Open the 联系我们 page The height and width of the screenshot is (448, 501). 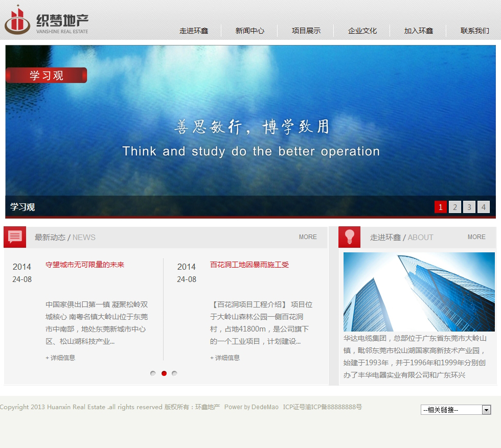(473, 31)
